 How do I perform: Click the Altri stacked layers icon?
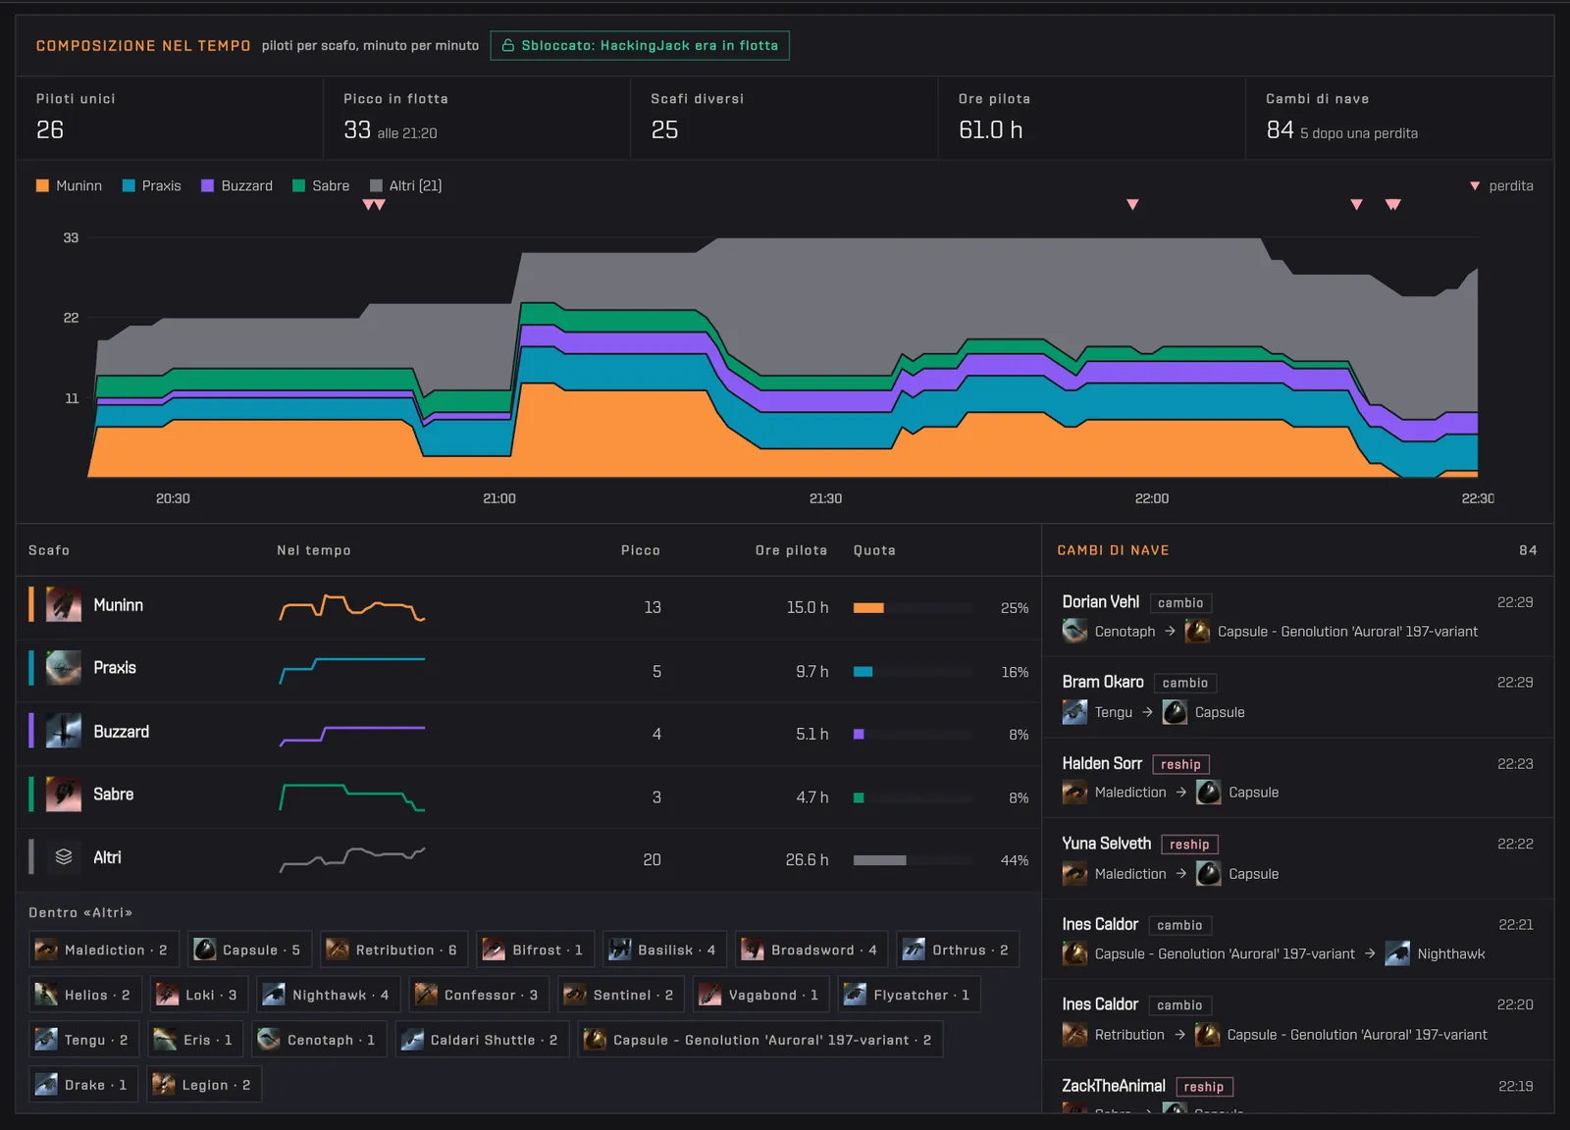[x=64, y=857]
